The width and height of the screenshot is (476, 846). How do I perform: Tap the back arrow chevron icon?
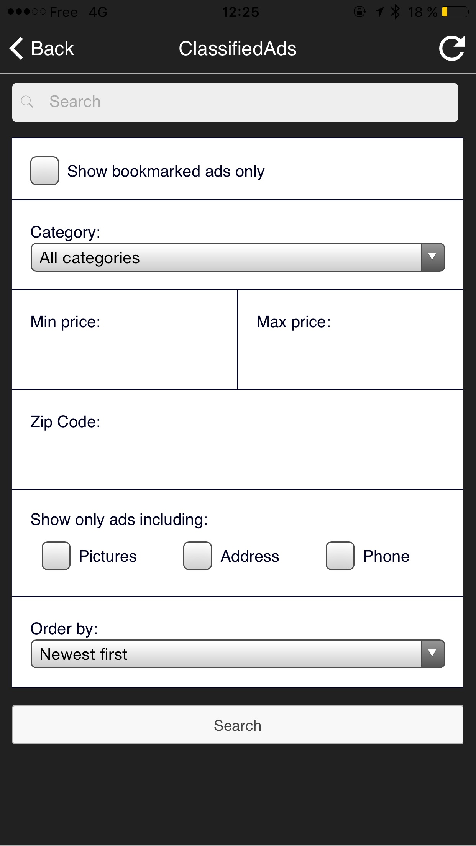coord(16,49)
